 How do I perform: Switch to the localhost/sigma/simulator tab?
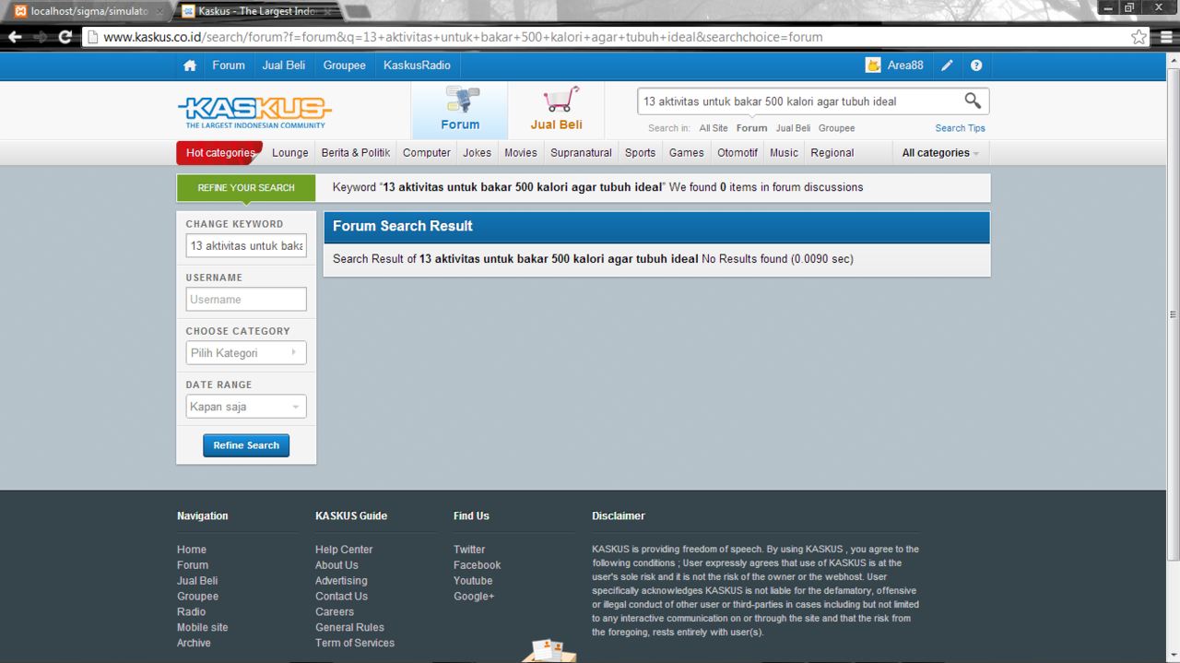88,12
